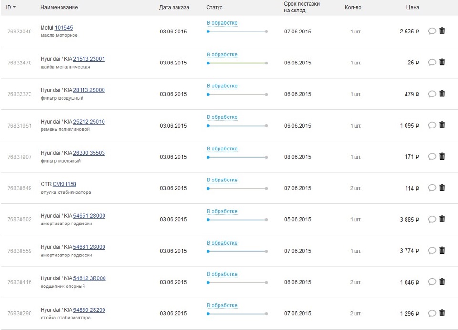The width and height of the screenshot is (458, 330).
Task: Remove order 76830649 using trash icon
Action: [x=442, y=188]
